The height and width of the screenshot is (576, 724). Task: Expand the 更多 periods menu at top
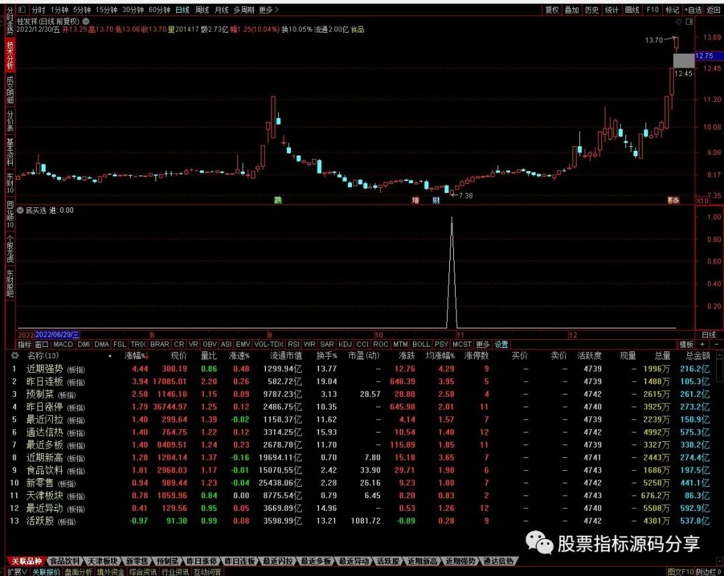point(268,9)
